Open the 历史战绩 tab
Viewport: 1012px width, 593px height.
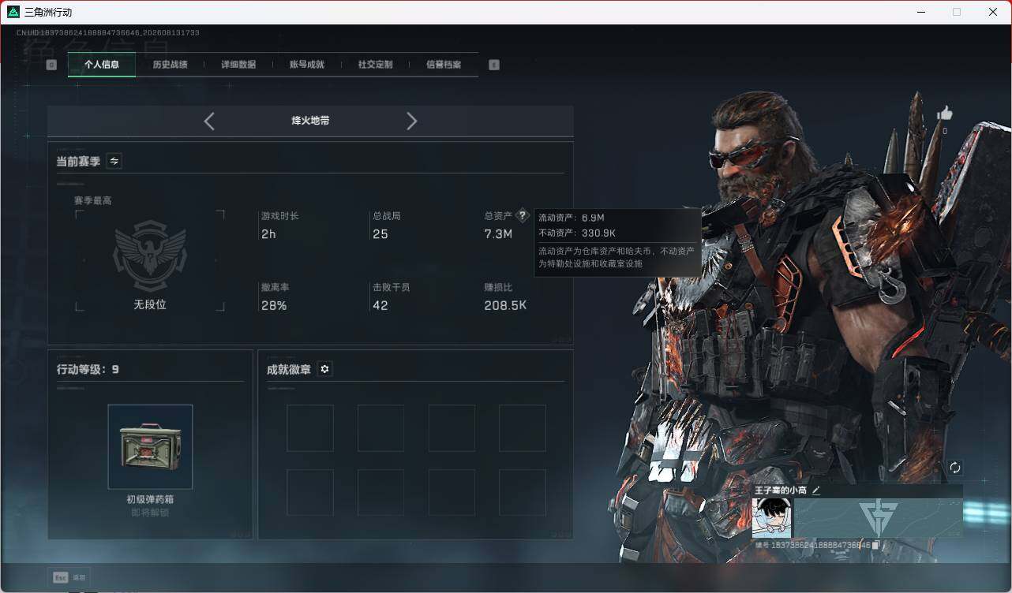pos(170,65)
